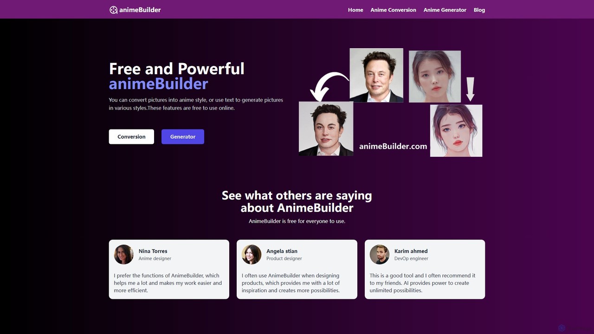Open the Home menu item

(x=355, y=10)
